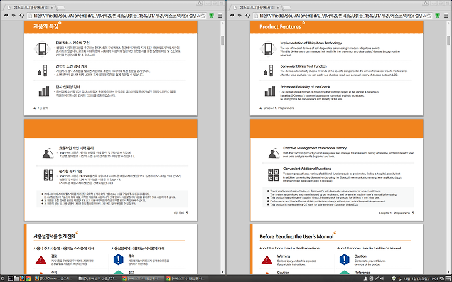Open new tab in left browser window
Screen dimensions: 452x282
pos(61,8)
